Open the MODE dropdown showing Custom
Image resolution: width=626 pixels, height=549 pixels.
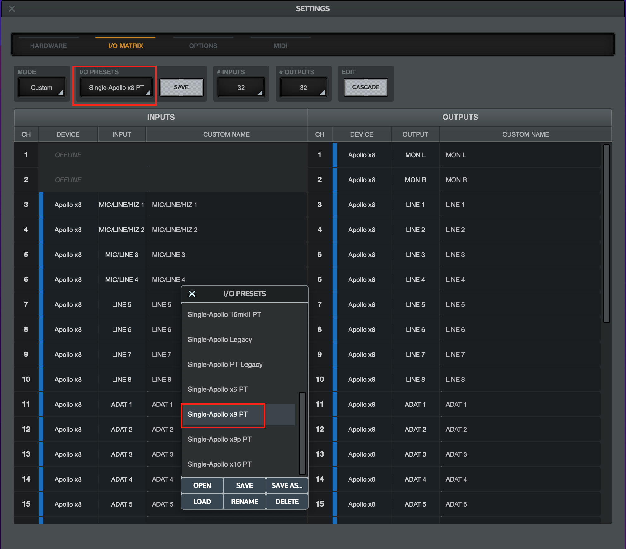tap(41, 87)
